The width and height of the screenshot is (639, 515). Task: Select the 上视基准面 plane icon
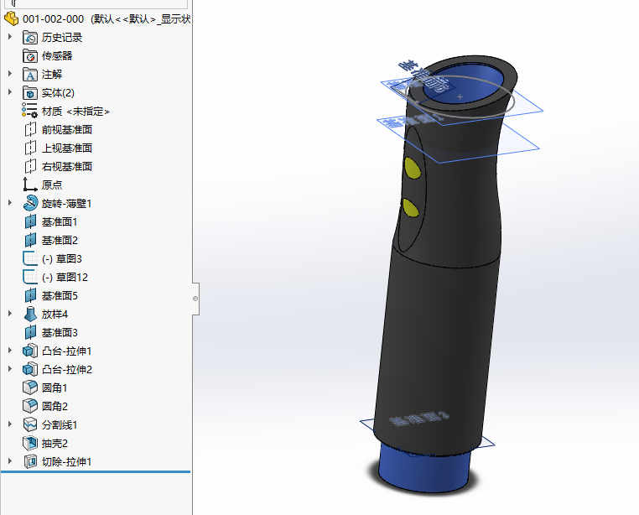point(30,148)
